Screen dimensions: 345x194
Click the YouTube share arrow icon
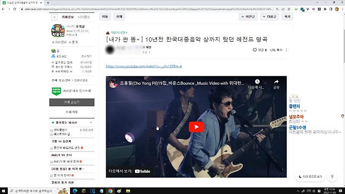[x=276, y=81]
